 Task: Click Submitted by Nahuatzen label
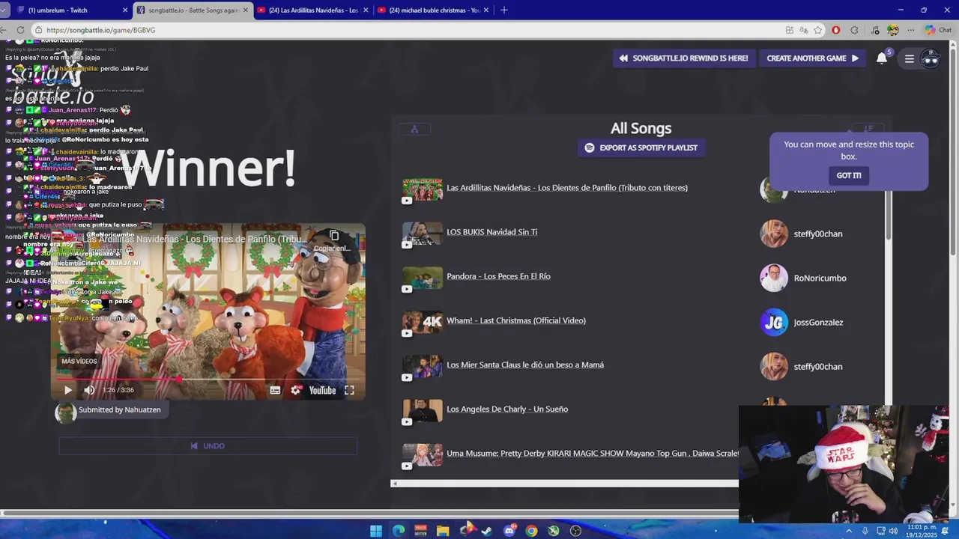pyautogui.click(x=119, y=409)
